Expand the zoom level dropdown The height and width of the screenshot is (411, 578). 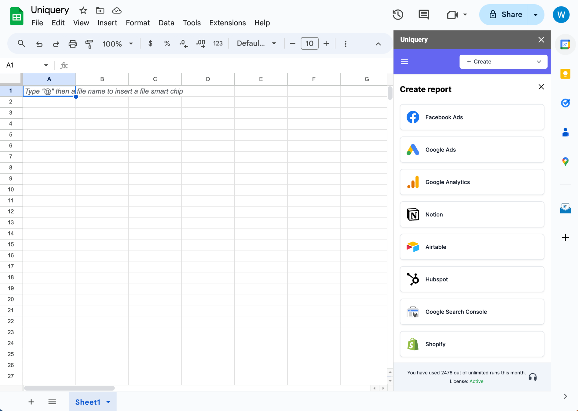tap(131, 44)
